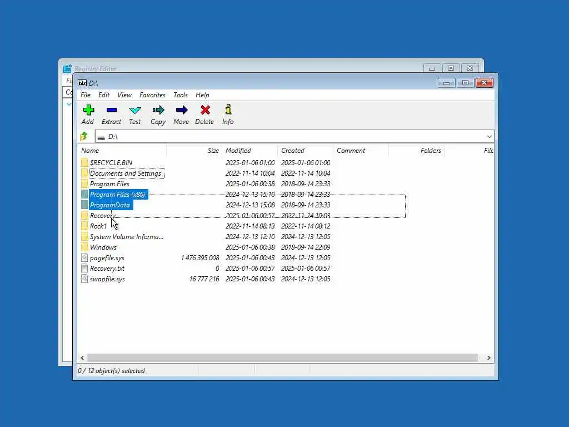Click the Copy toolbar icon
The width and height of the screenshot is (569, 427).
[x=158, y=110]
